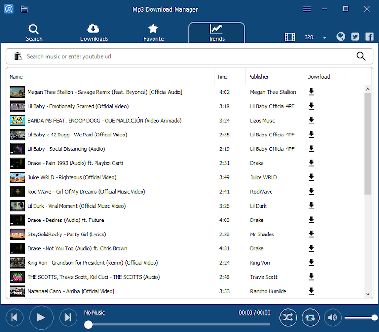
Task: Toggle repeat mode
Action: coord(310,317)
